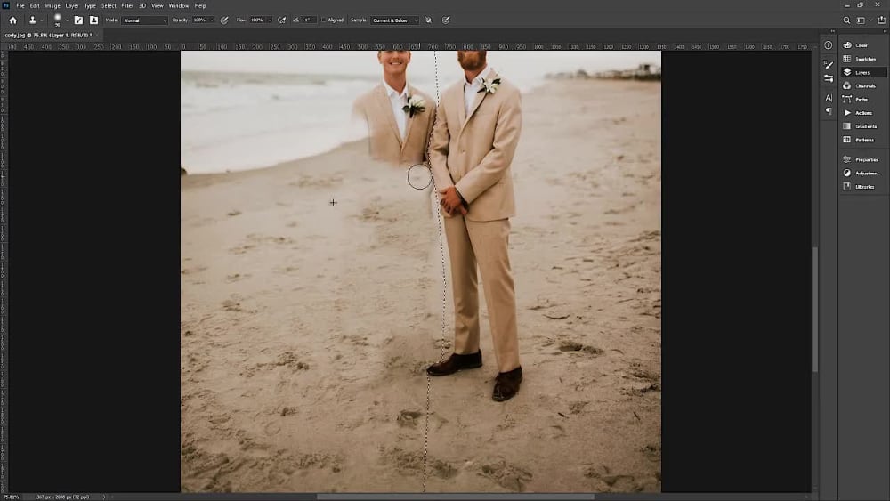Open the Actions panel
Image resolution: width=890 pixels, height=501 pixels.
click(x=863, y=113)
